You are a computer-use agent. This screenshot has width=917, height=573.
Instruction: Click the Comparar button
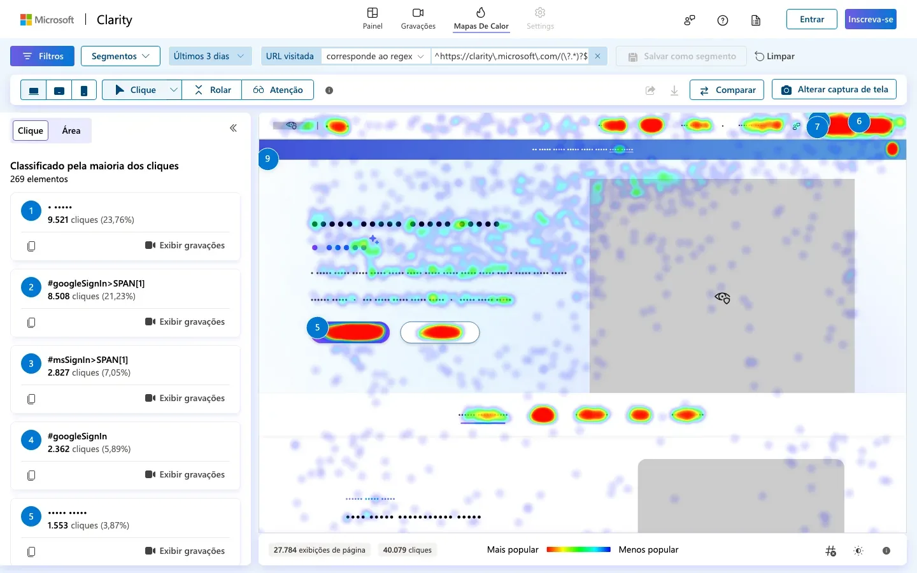click(727, 90)
